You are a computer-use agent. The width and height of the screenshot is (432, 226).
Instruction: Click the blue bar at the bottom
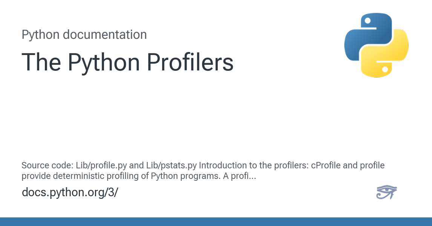click(216, 221)
